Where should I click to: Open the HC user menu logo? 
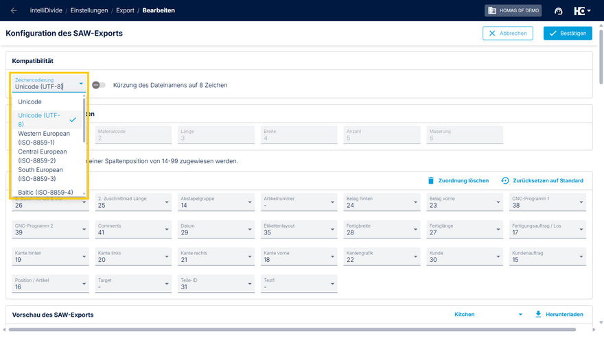(x=583, y=11)
